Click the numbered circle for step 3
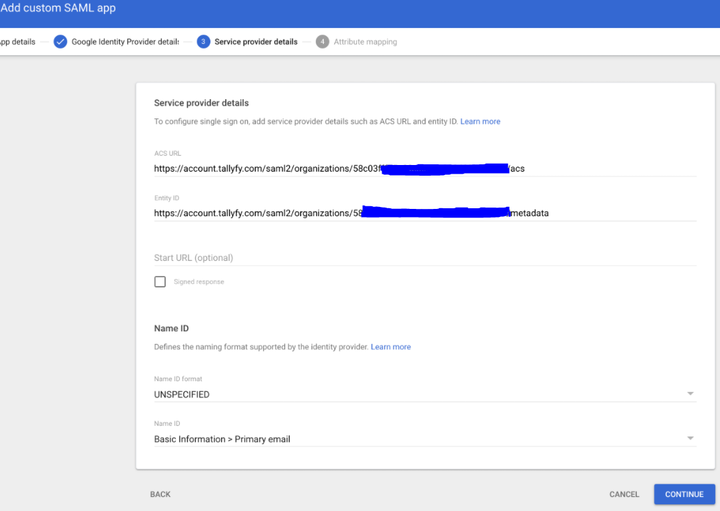This screenshot has height=511, width=720. tap(202, 41)
